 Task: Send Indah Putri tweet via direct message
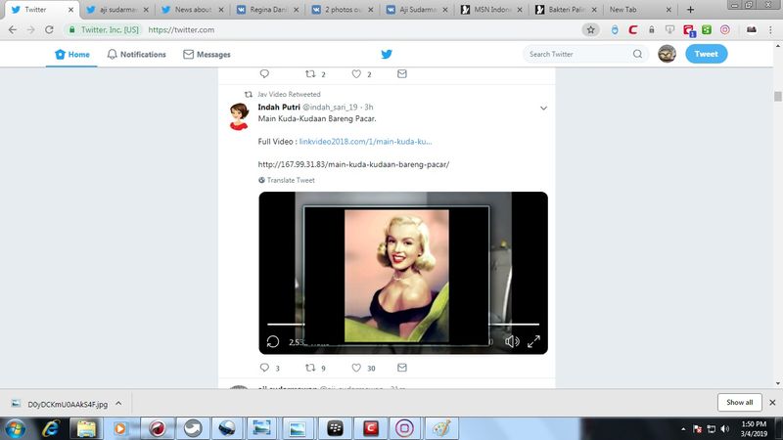[x=402, y=368]
